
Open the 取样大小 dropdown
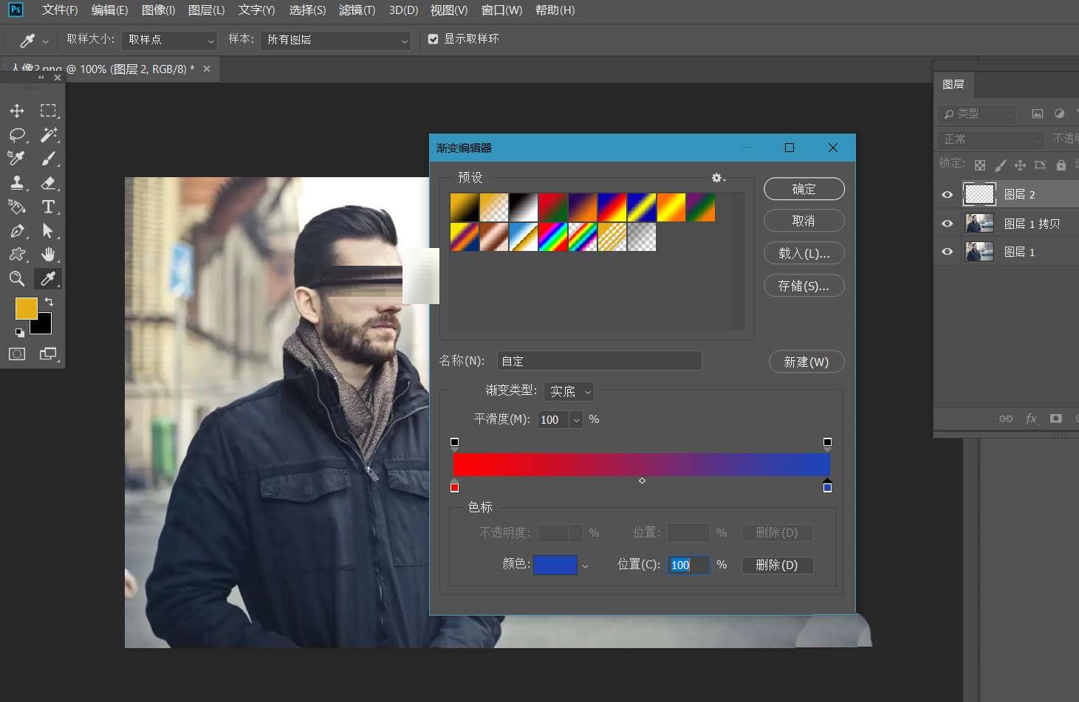[170, 40]
